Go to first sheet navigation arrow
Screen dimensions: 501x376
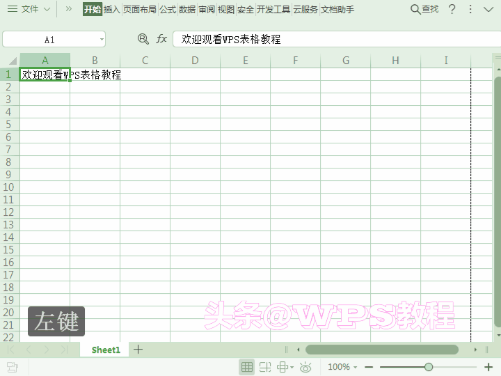[10, 350]
